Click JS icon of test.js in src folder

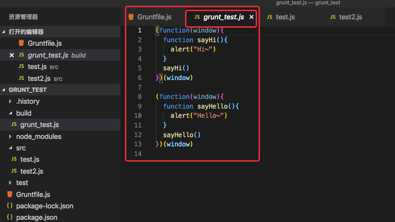coord(14,159)
